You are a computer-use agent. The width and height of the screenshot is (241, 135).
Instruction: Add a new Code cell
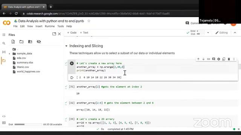(x=72, y=33)
